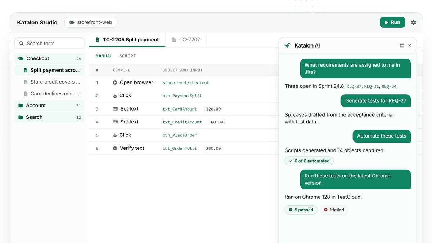Viewport: 432px width, 243px height.
Task: Click the 120.00 input value
Action: (213, 109)
